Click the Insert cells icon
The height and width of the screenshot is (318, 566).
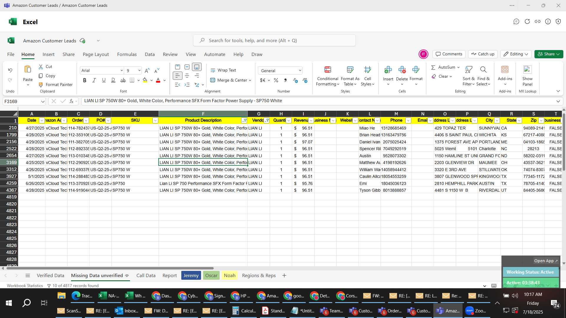388,70
